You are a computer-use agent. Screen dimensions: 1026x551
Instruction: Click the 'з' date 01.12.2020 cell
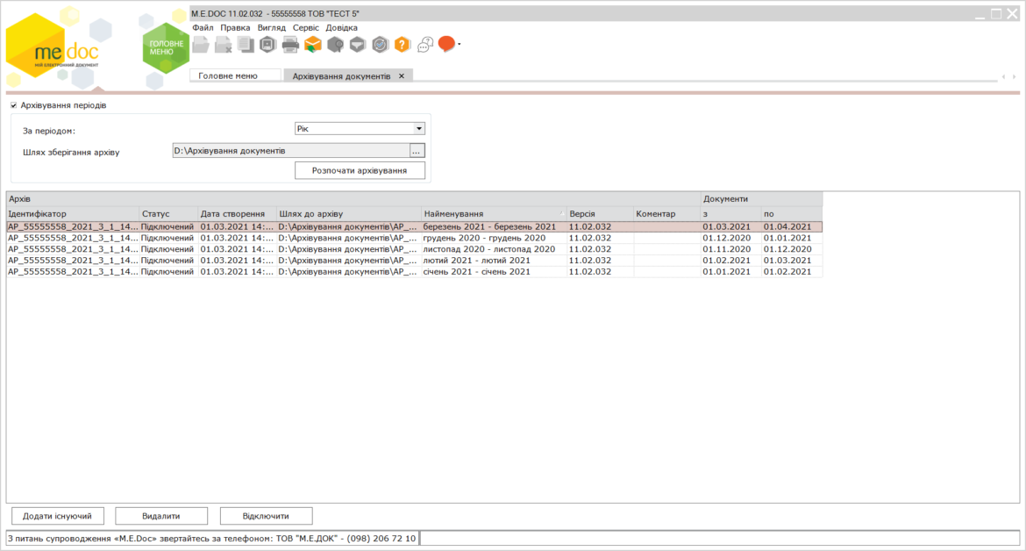(730, 238)
